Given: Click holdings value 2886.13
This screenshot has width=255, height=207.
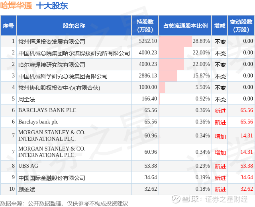Looking at the screenshot, I should click(x=148, y=75).
